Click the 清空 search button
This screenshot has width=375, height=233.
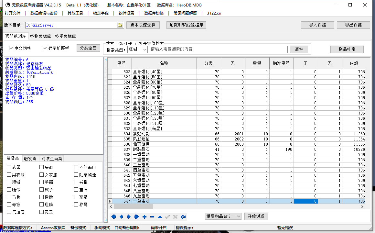pyautogui.click(x=299, y=49)
